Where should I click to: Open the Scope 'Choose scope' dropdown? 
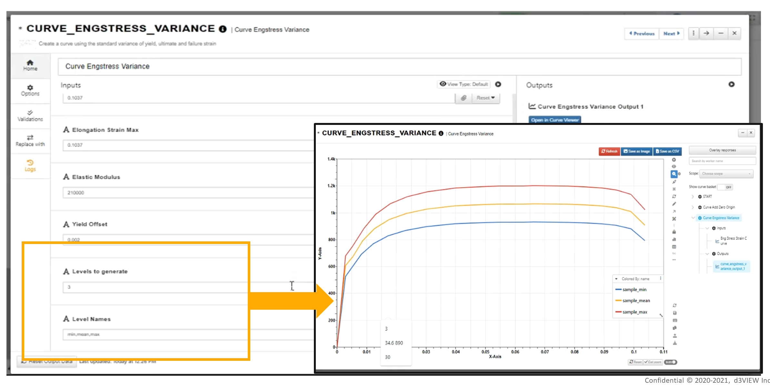pyautogui.click(x=726, y=174)
